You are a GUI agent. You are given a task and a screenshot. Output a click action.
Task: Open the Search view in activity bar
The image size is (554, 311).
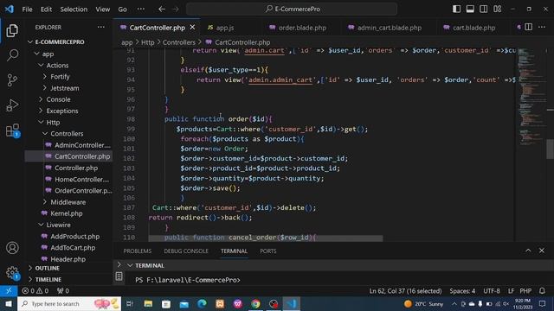12,55
